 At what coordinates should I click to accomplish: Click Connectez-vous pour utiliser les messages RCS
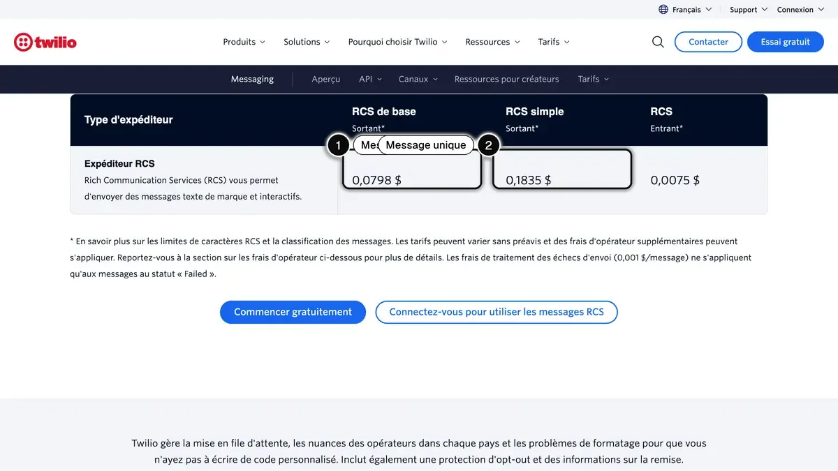click(497, 312)
